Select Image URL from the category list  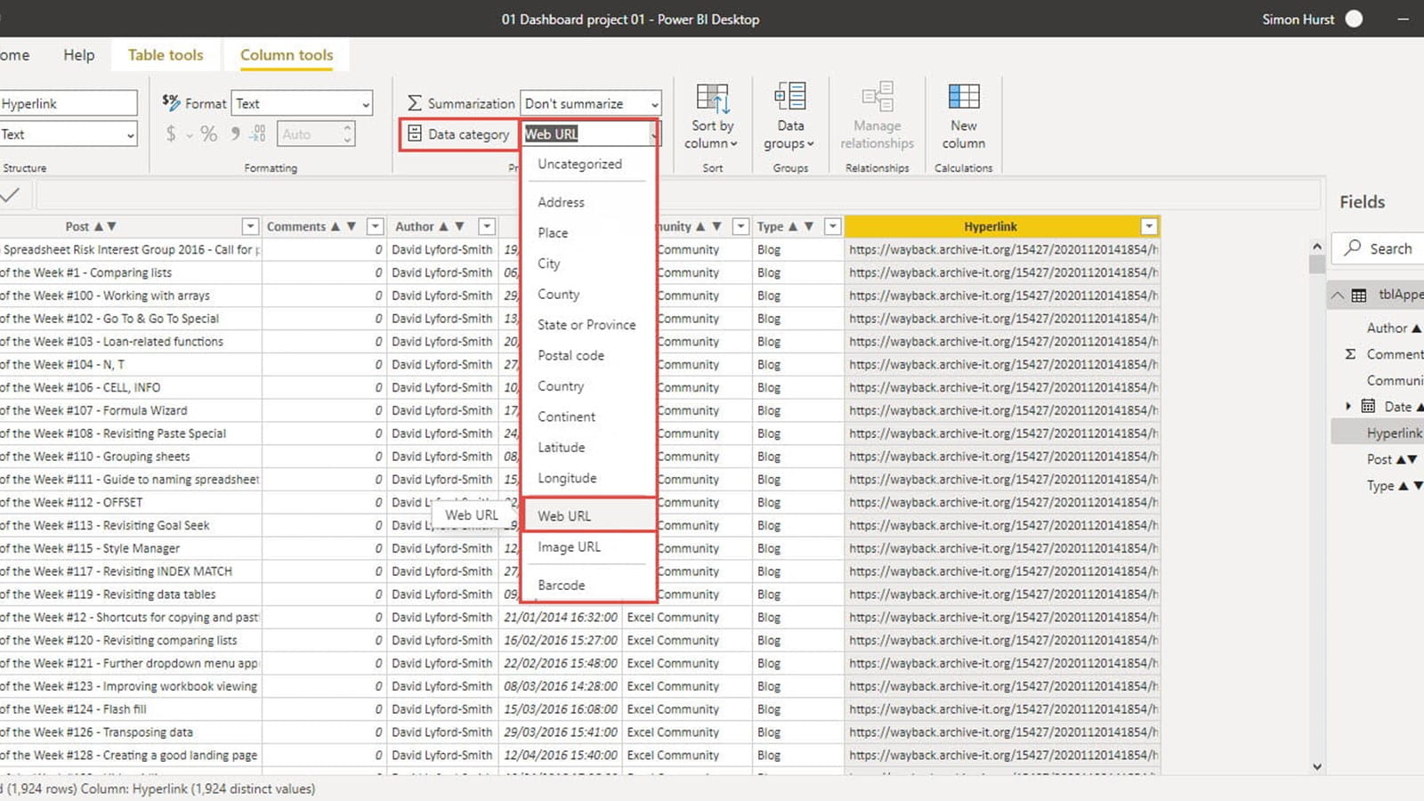(x=569, y=547)
